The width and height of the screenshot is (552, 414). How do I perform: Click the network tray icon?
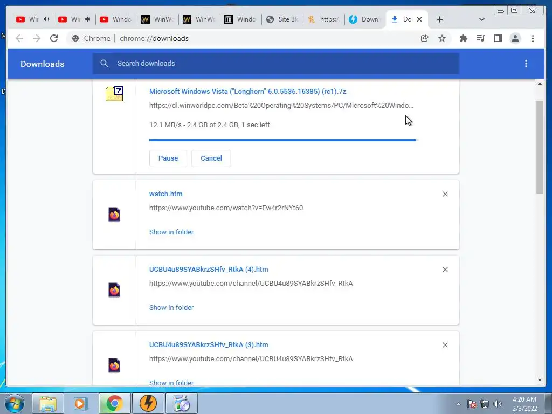click(485, 404)
